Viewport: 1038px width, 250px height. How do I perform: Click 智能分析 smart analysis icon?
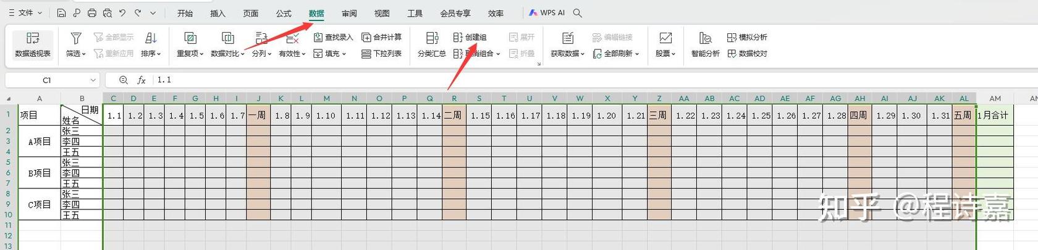coord(705,38)
